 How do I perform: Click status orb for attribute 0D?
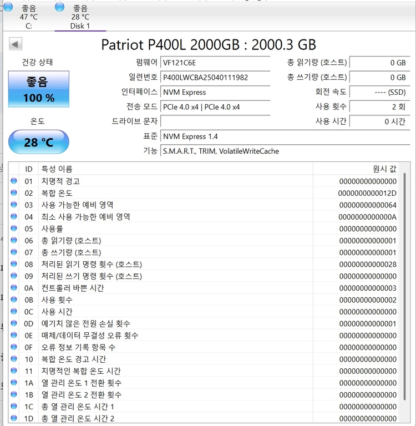14,323
